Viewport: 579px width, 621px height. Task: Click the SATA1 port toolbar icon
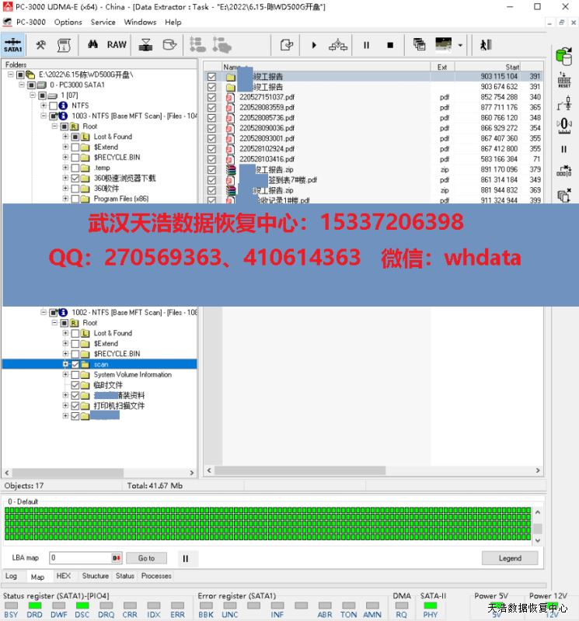click(13, 45)
